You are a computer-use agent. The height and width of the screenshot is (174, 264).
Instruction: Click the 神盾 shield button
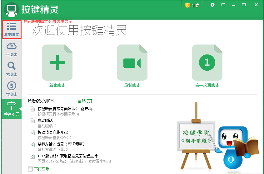[192, 5]
